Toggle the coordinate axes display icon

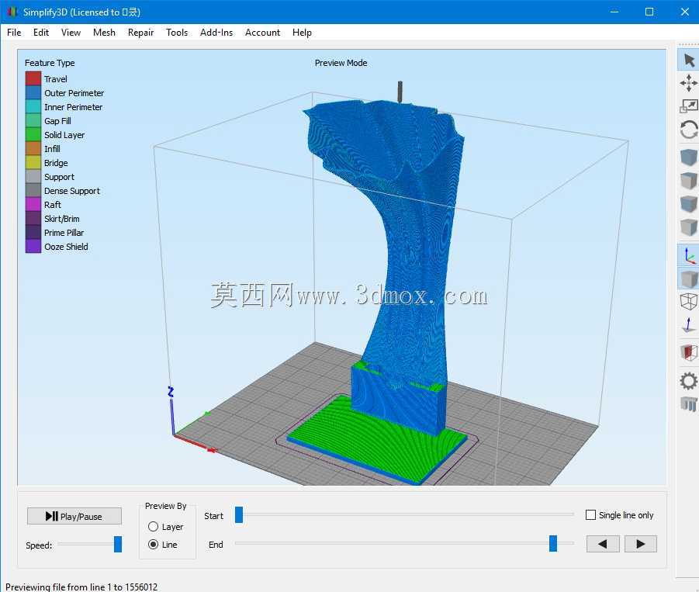pos(689,255)
